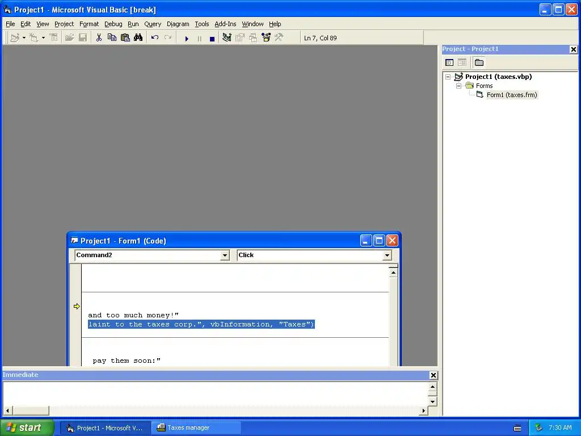Viewport: 581px width, 436px height.
Task: Open the View menu
Action: pos(43,24)
